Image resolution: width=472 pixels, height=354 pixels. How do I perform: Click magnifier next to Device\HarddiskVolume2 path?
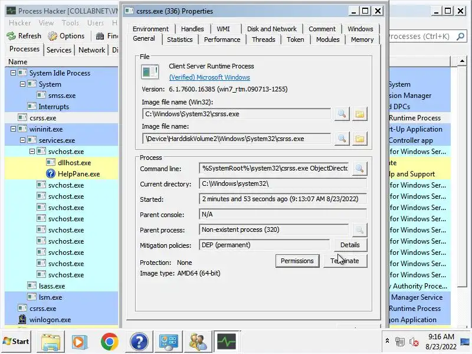[x=342, y=139]
